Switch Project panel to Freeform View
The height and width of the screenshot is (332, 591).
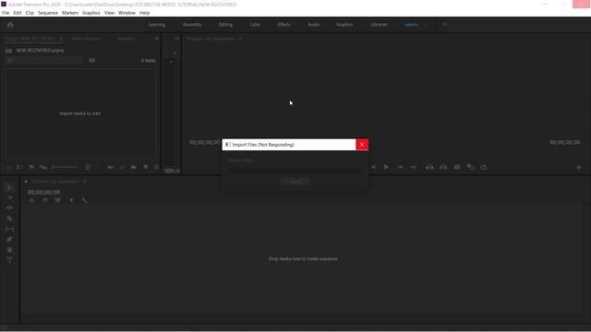coord(43,167)
